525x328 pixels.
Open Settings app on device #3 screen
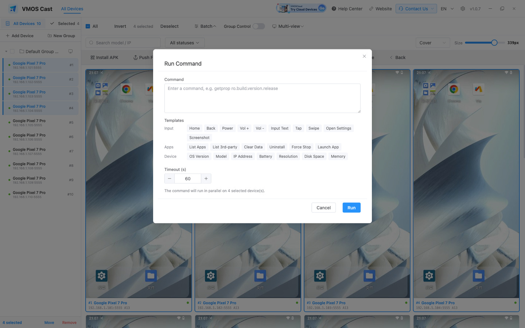pos(320,276)
